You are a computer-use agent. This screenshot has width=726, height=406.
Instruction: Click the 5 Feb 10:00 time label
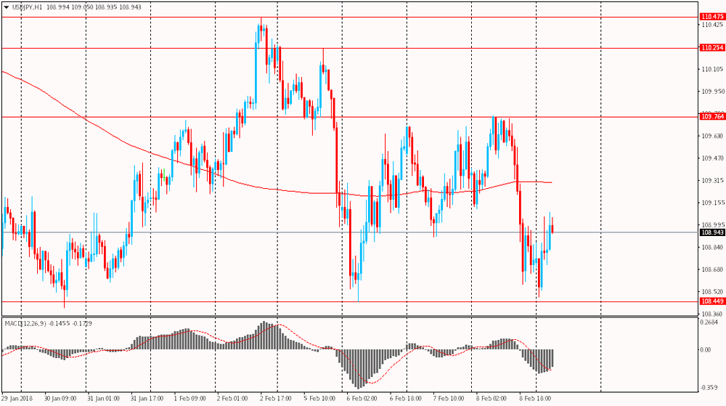[x=319, y=399]
